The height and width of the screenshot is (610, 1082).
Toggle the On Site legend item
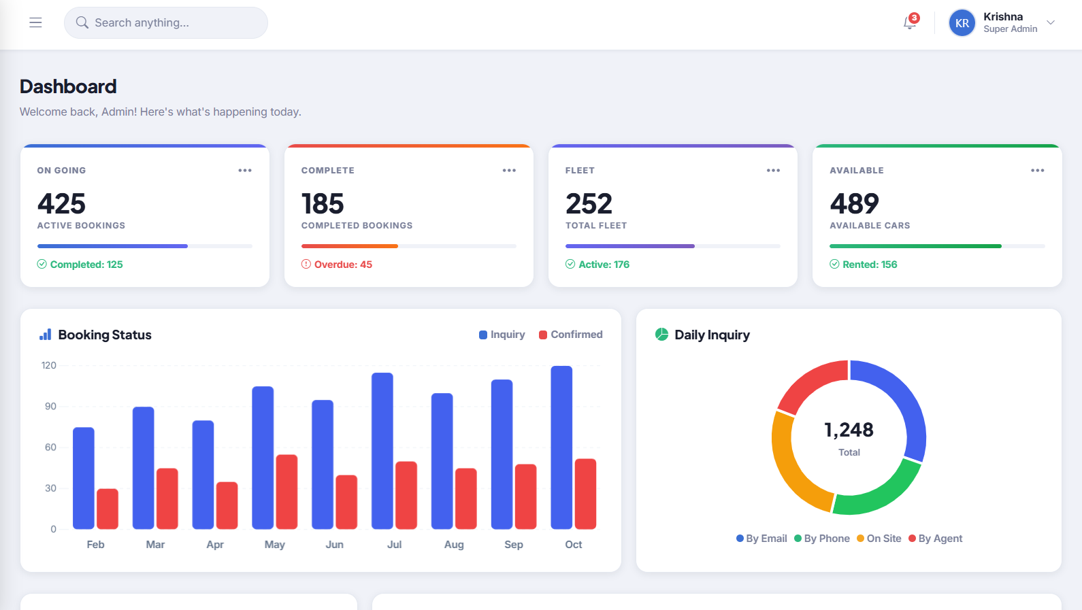[879, 539]
